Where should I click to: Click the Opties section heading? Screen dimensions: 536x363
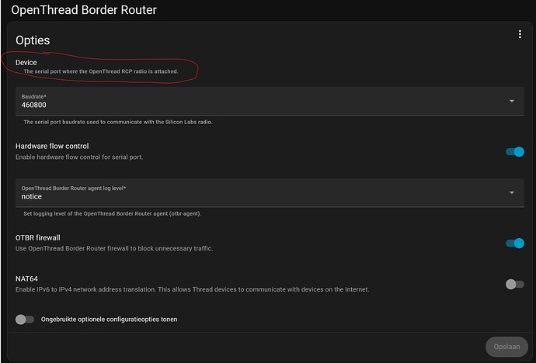pos(33,40)
